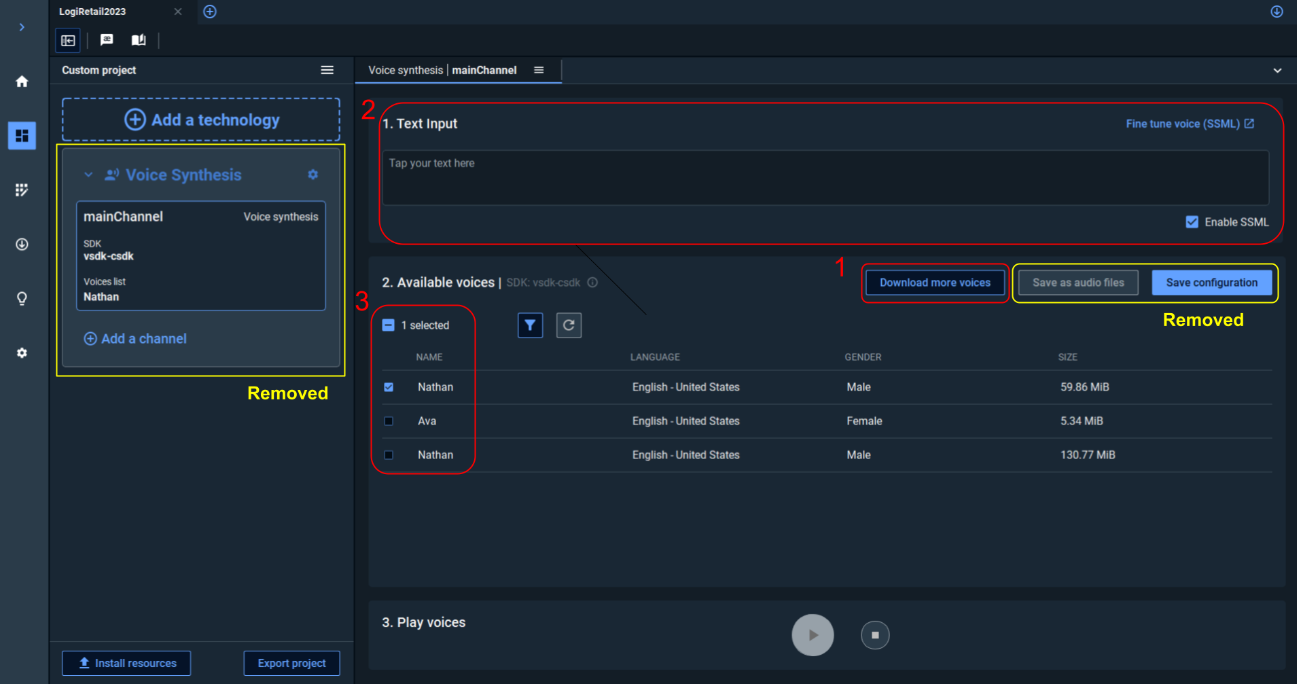Click the play voices button
The width and height of the screenshot is (1301, 684).
pos(813,635)
